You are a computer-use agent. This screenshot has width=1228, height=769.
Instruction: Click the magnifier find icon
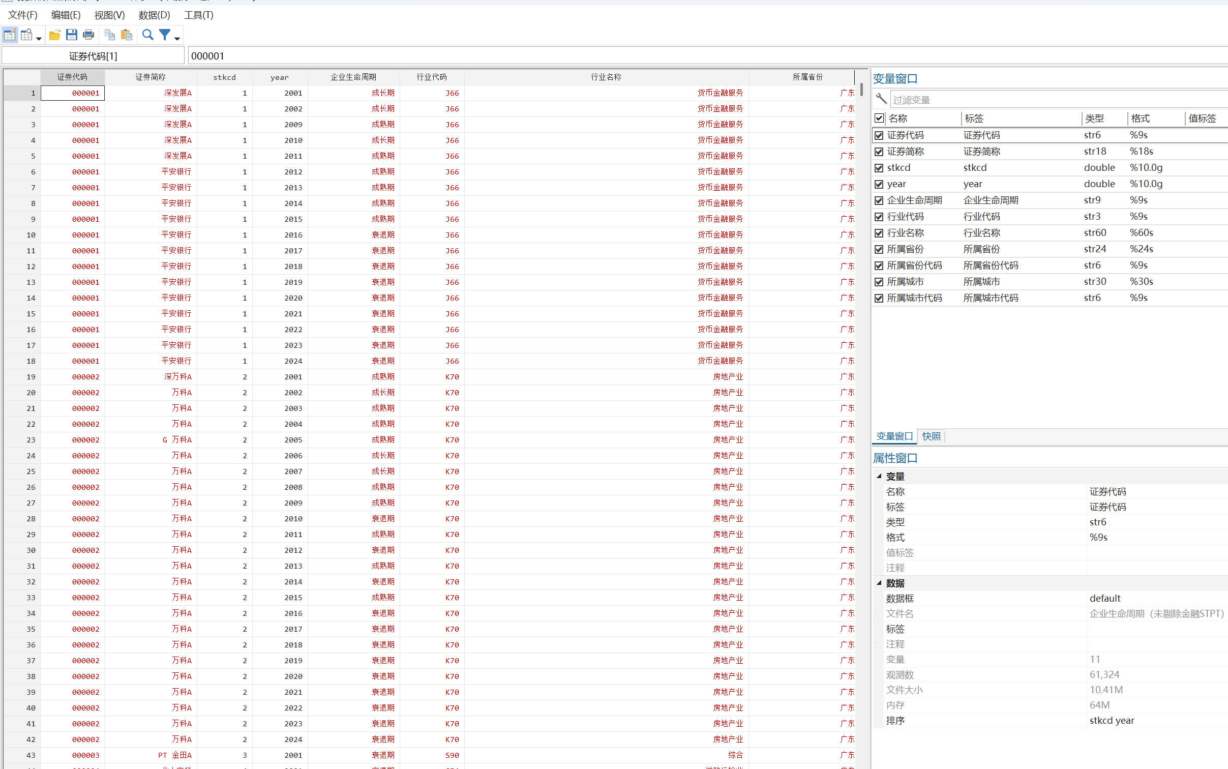coord(148,35)
